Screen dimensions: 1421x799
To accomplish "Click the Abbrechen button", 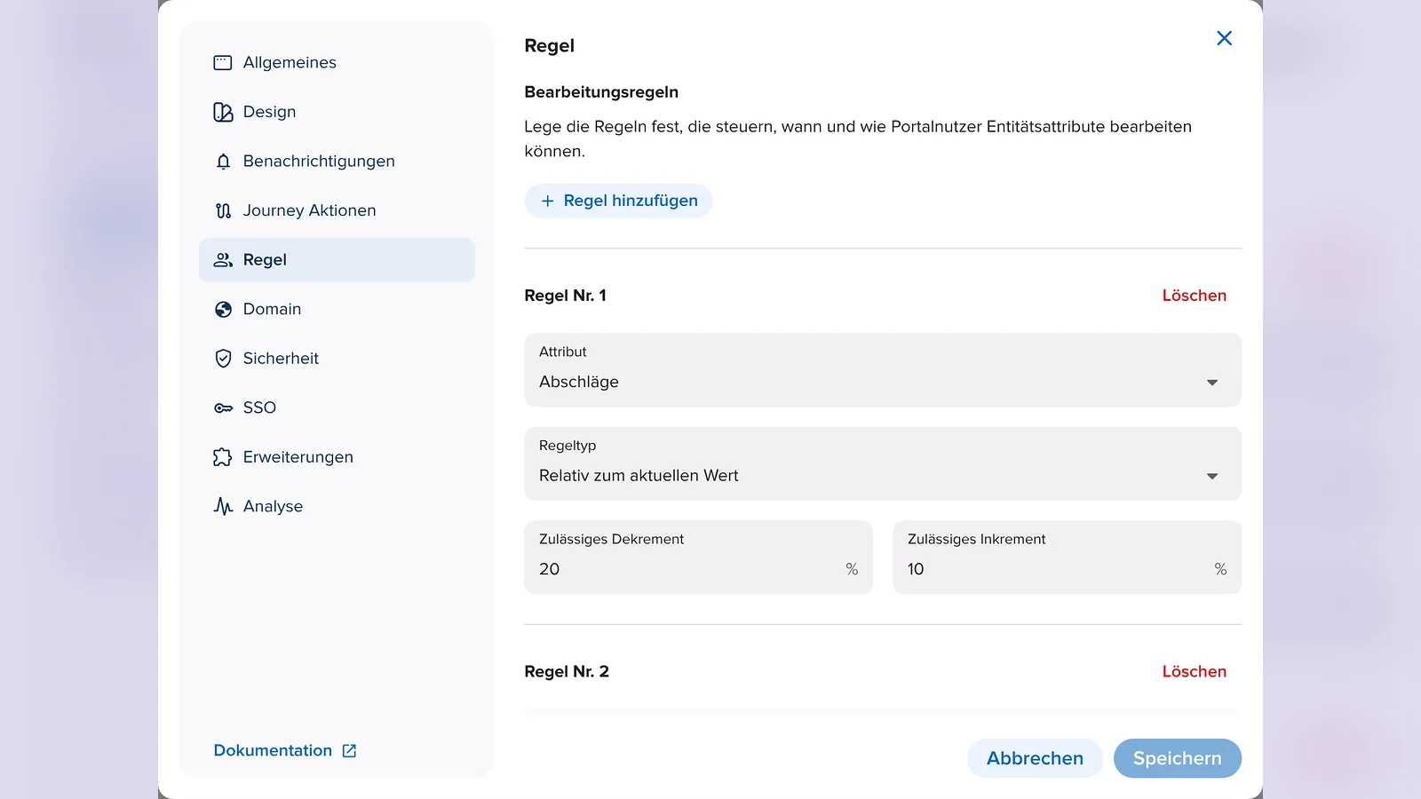I will tap(1035, 758).
